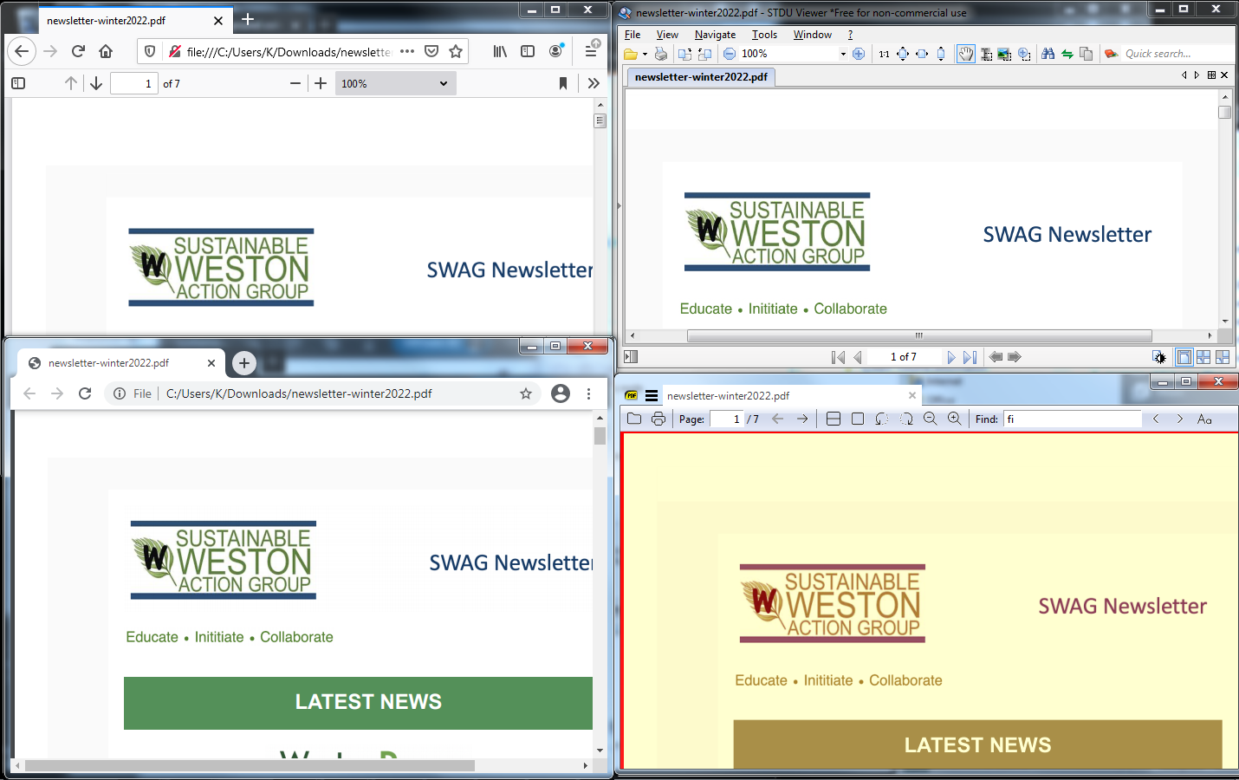Toggle the navigation panel icon in STDU Viewer status bar
The image size is (1239, 780).
pyautogui.click(x=631, y=357)
